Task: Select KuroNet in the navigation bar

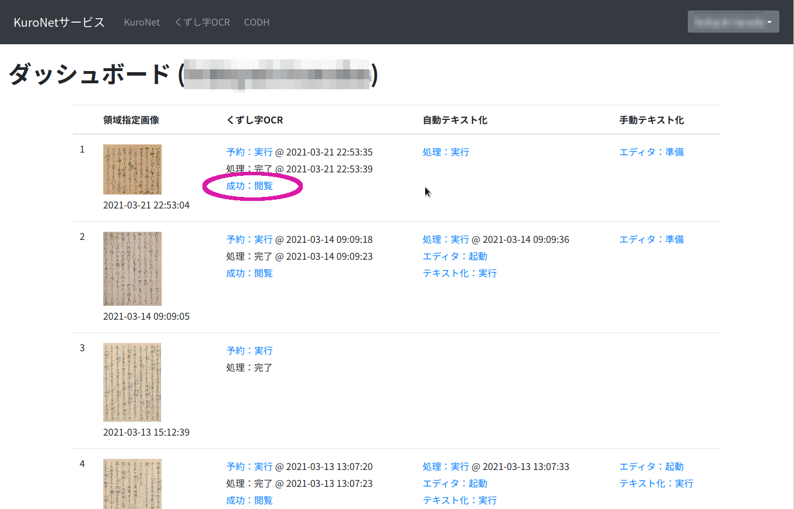Action: (142, 22)
